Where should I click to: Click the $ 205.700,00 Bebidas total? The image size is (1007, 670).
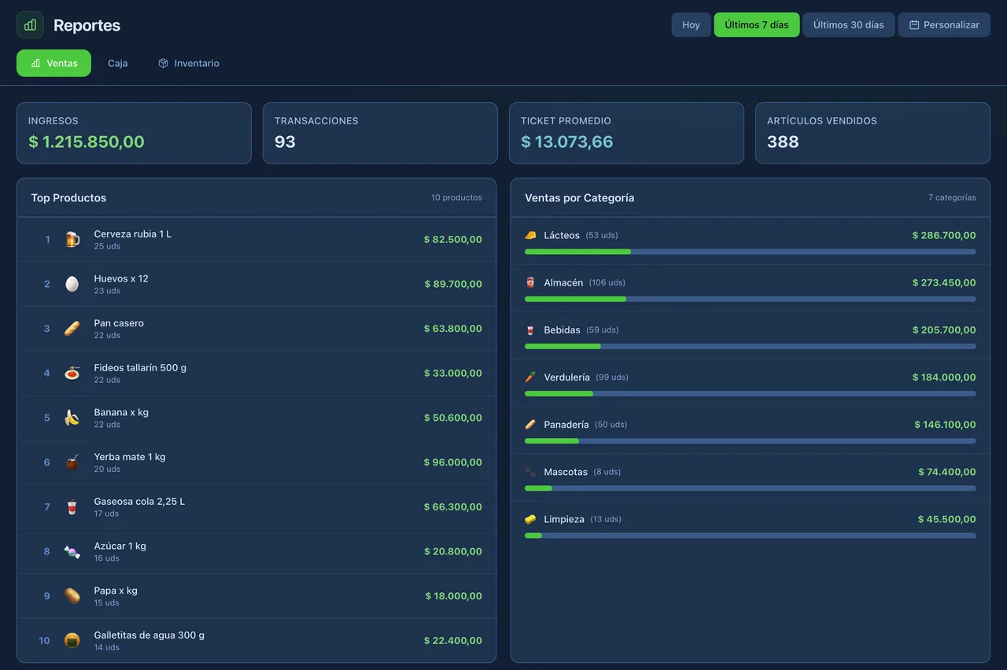click(x=944, y=329)
